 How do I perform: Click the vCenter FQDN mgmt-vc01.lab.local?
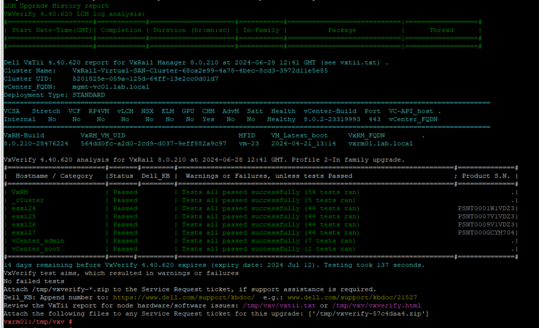[111, 87]
